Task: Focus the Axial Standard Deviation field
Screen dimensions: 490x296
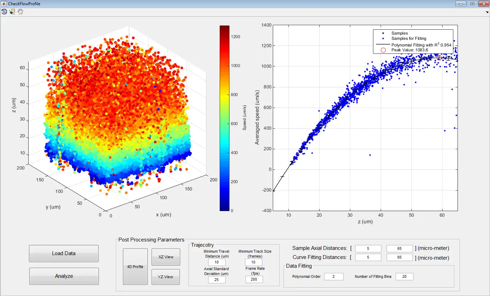Action: pos(217,280)
